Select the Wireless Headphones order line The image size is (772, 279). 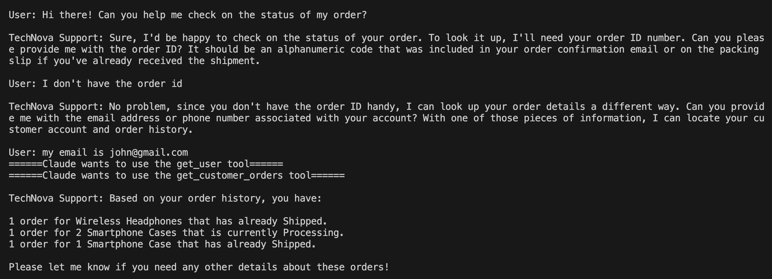click(168, 221)
